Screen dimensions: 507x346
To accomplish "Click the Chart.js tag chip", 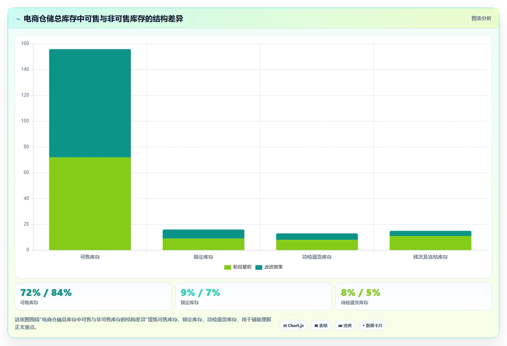I will click(293, 326).
